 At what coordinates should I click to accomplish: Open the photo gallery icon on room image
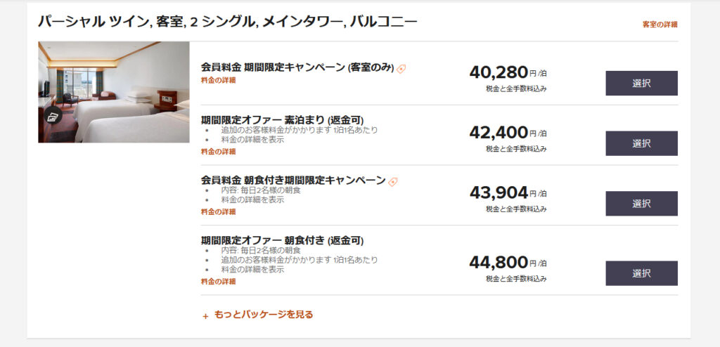tap(53, 117)
